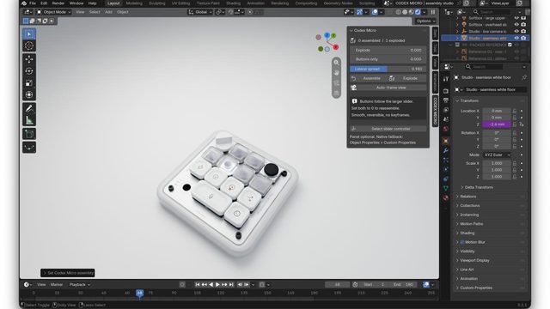
Task: Click Select slider controller button
Action: click(388, 129)
